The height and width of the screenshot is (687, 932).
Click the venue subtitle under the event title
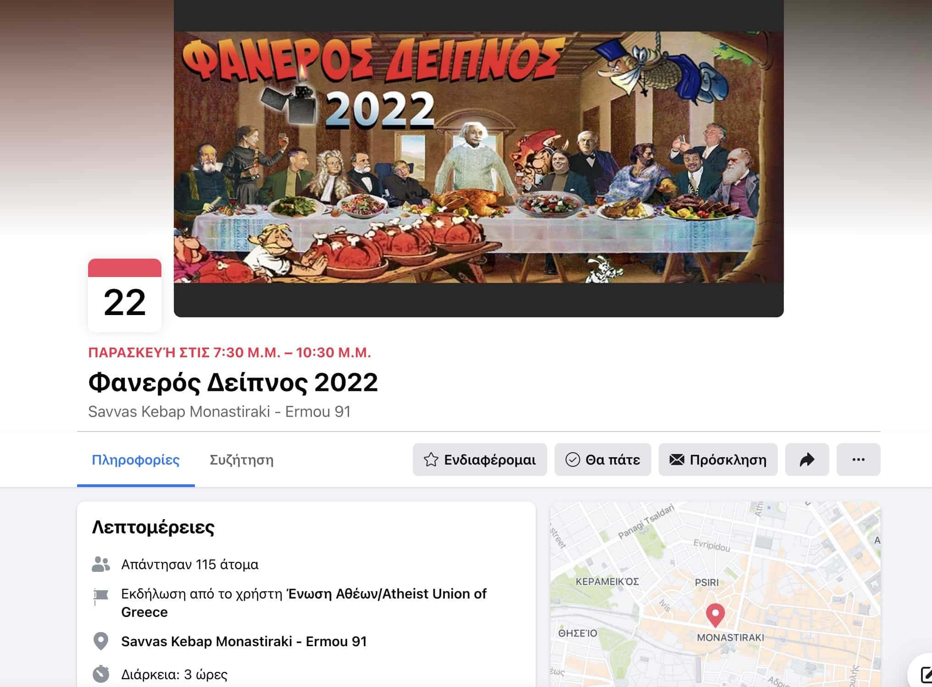click(x=219, y=412)
